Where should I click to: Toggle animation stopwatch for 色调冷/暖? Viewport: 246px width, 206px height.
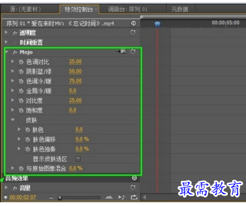pyautogui.click(x=21, y=81)
